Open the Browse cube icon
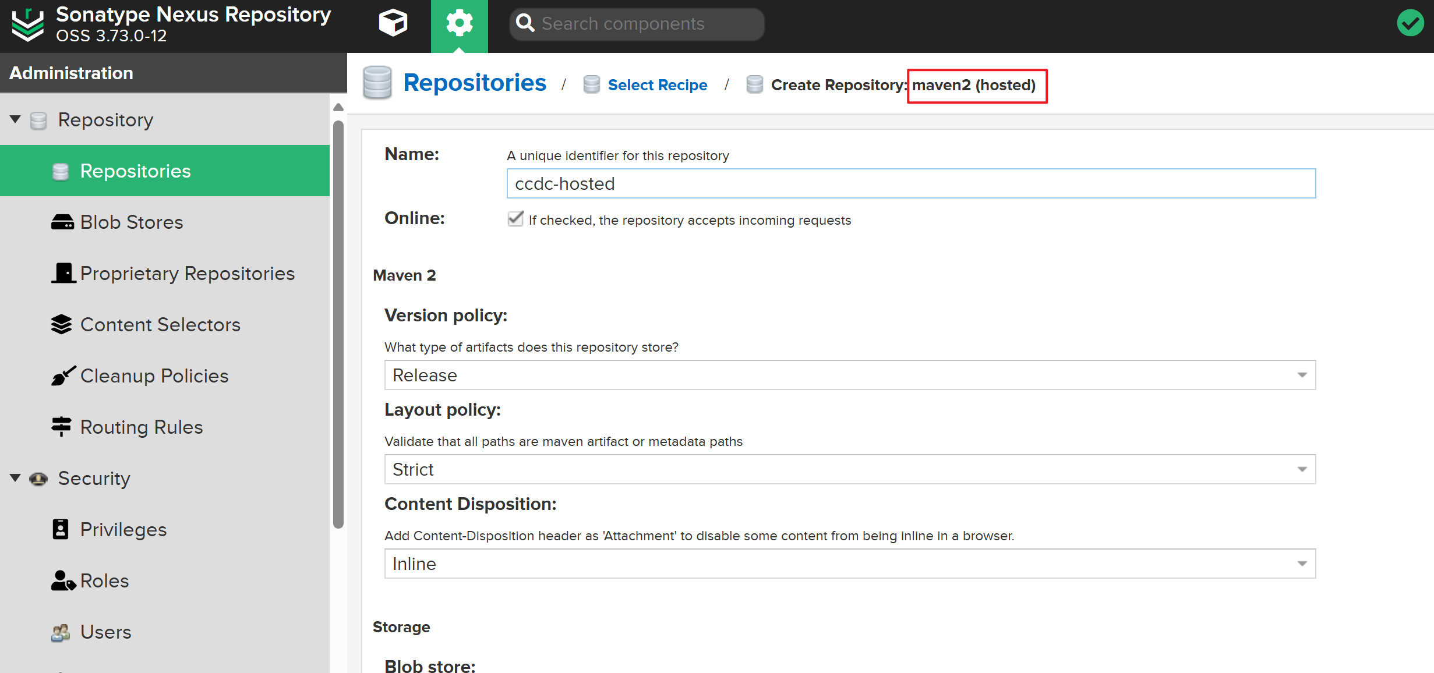The image size is (1434, 673). pos(393,23)
